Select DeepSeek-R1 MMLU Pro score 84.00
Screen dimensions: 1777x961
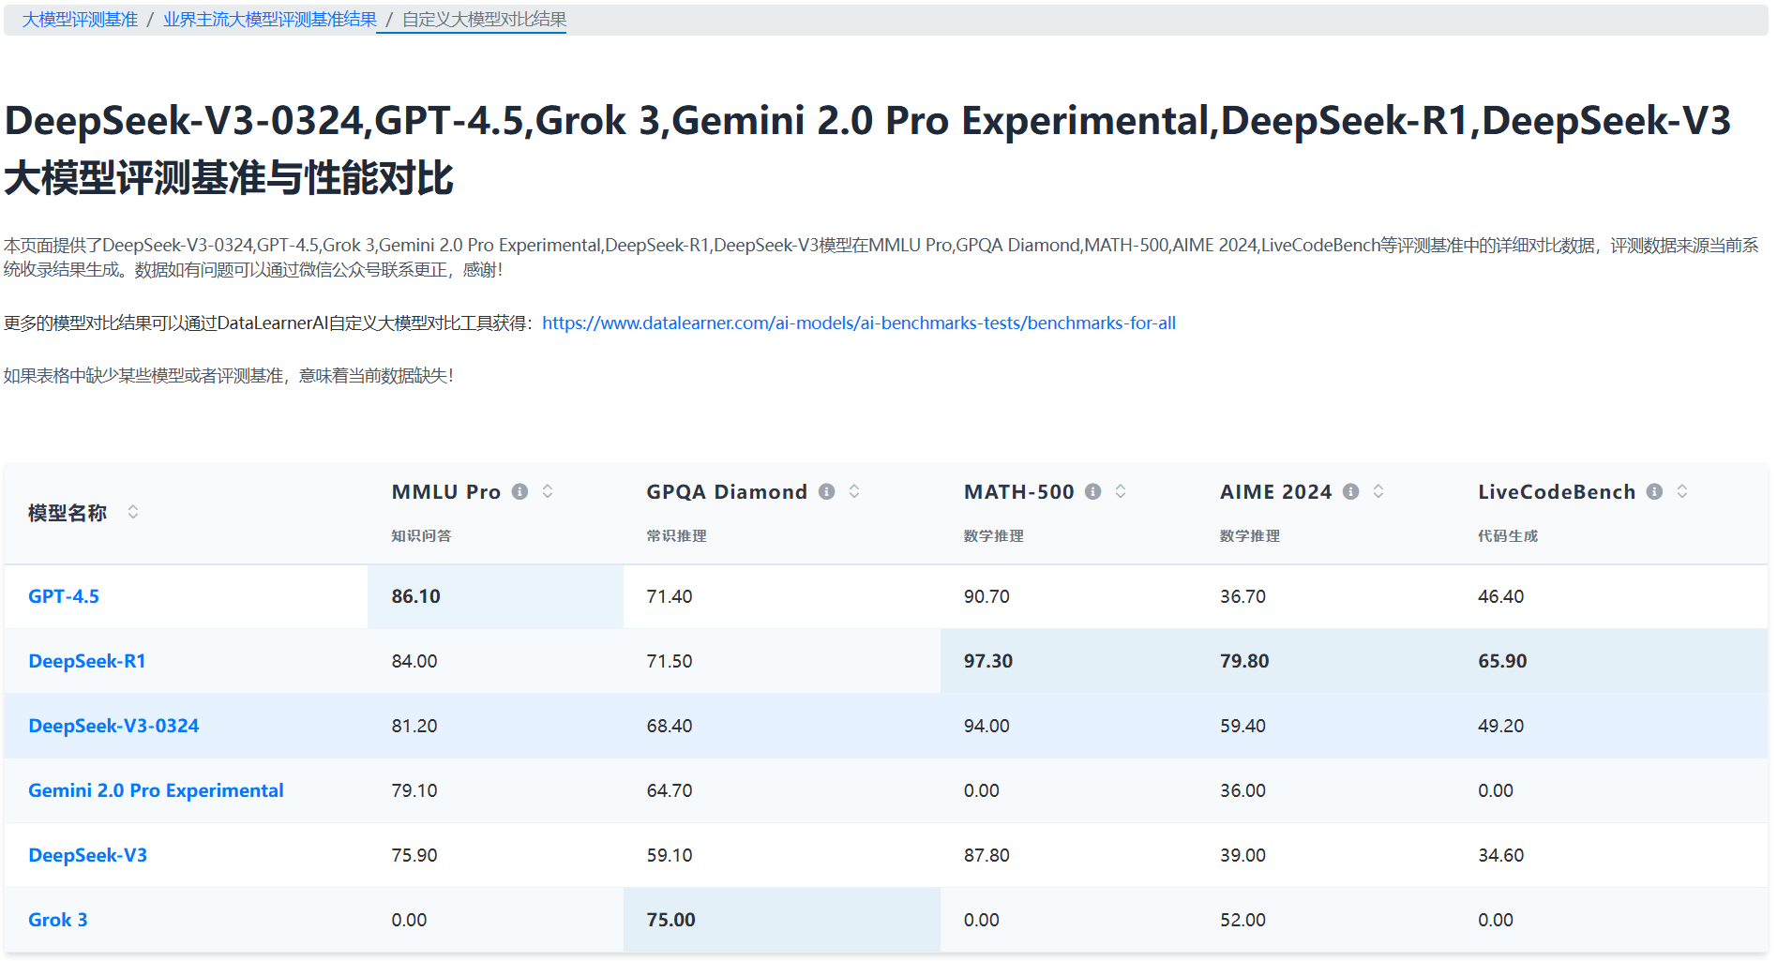tap(414, 661)
